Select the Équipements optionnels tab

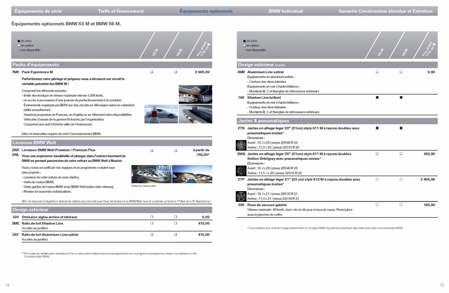206,11
